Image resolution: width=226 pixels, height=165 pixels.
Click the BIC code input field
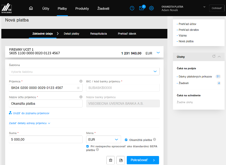(123, 88)
